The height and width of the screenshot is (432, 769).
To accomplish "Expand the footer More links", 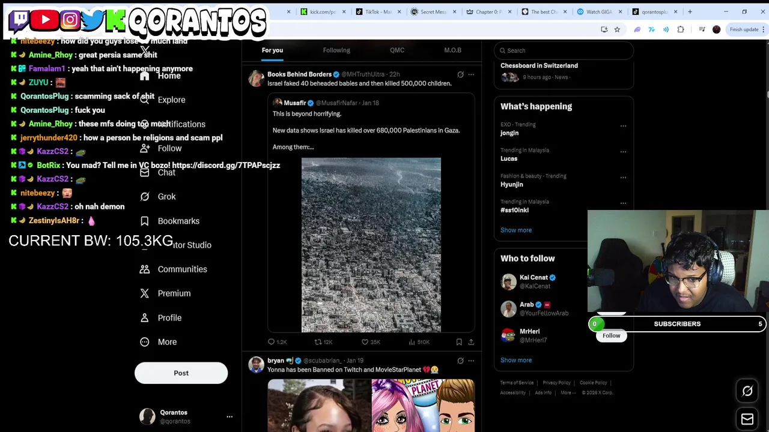I will [568, 393].
